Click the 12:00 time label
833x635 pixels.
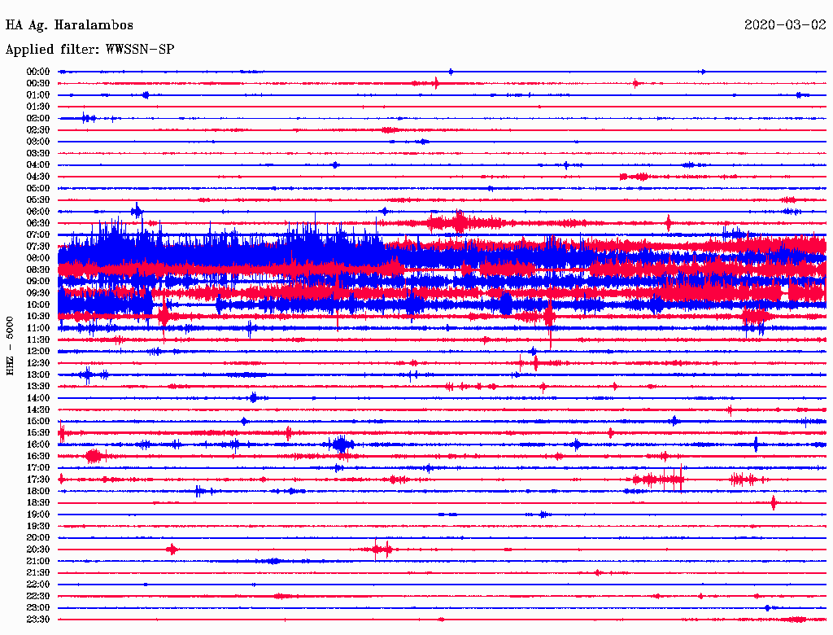[x=38, y=352]
